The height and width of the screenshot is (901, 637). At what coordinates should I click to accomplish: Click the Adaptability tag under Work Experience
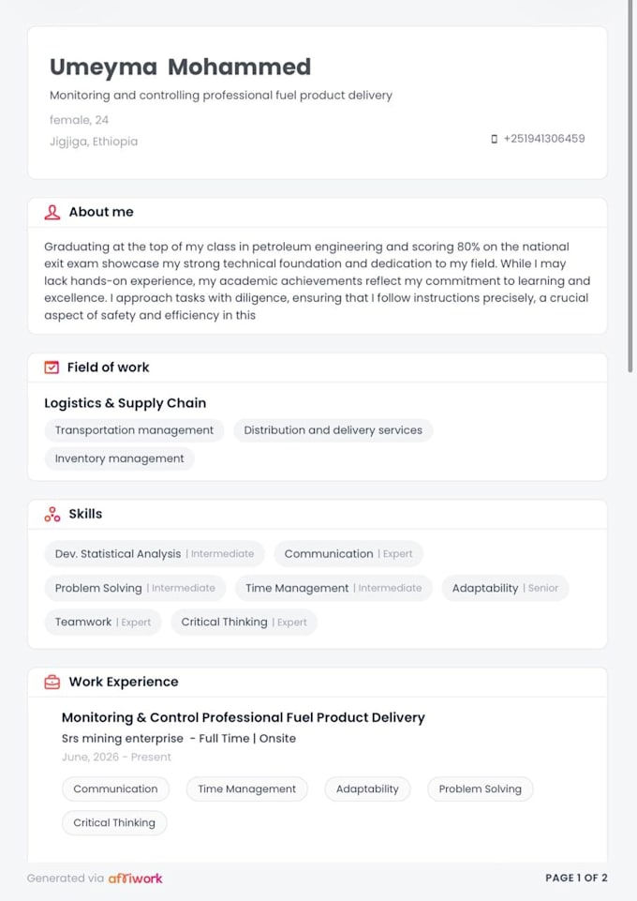click(x=367, y=788)
